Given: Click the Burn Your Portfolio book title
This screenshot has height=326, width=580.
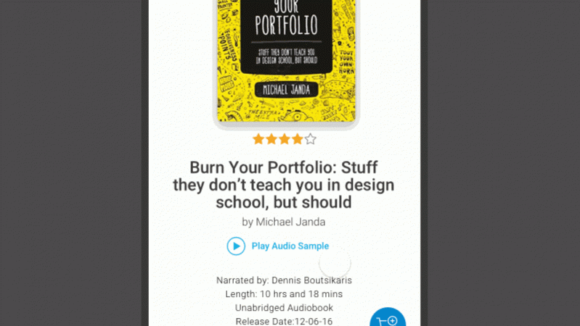Looking at the screenshot, I should (x=284, y=185).
